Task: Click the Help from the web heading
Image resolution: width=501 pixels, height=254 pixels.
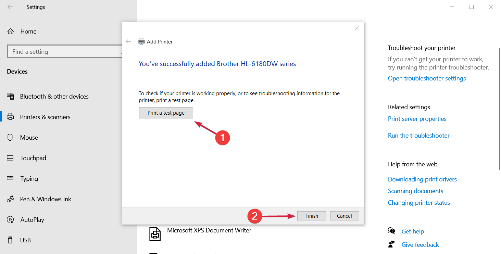Action: 413,164
